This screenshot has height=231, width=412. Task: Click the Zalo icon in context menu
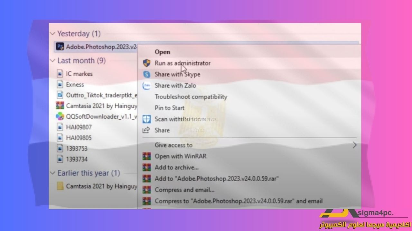[x=147, y=86]
